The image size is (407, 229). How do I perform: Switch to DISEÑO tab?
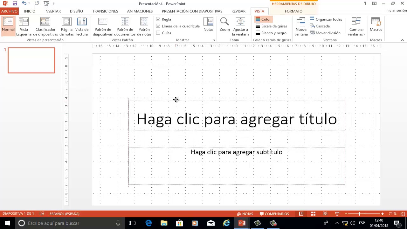tap(76, 11)
